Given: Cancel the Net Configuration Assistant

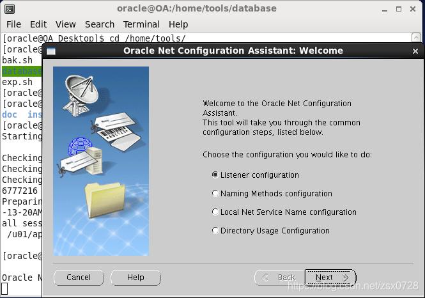Looking at the screenshot, I should (x=79, y=278).
